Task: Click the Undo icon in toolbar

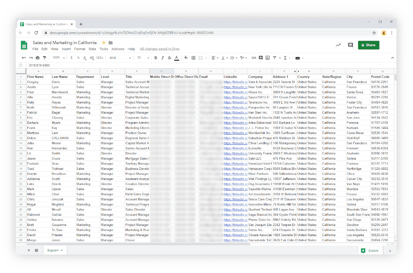Action: [24, 58]
